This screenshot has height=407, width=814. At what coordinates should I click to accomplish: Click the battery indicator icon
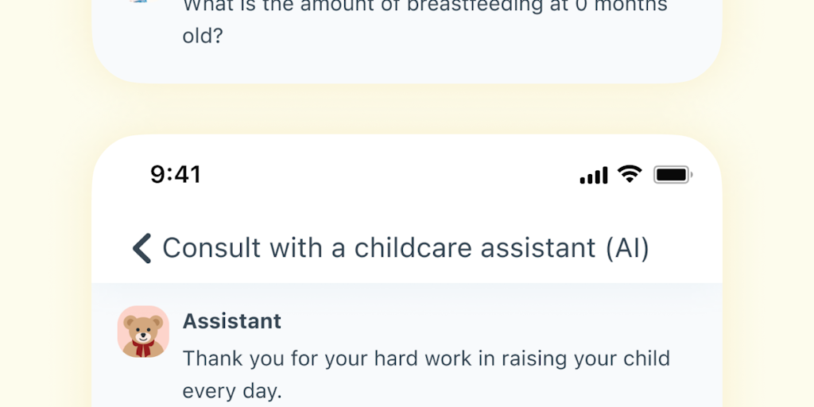point(673,174)
